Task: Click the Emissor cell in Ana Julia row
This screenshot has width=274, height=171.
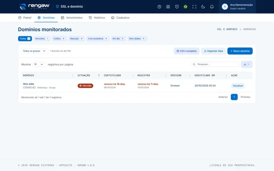Action: tap(175, 85)
